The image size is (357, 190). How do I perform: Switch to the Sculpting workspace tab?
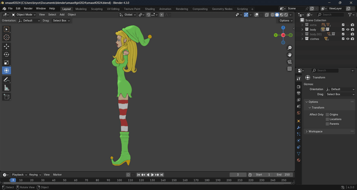97,9
